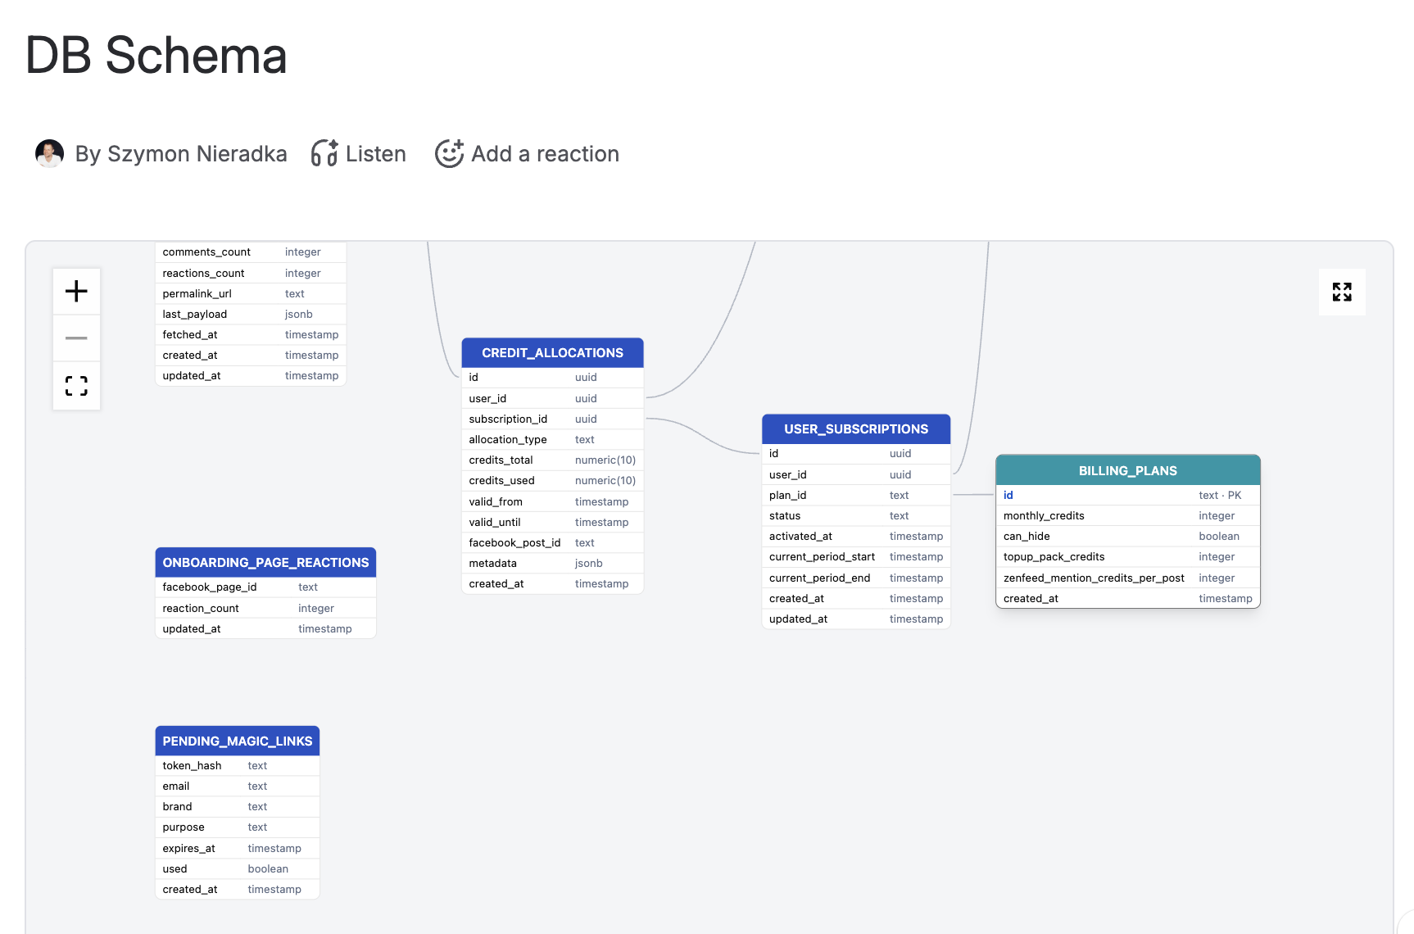Click Add a reaction text
Viewport: 1414px width, 934px height.
pyautogui.click(x=545, y=154)
